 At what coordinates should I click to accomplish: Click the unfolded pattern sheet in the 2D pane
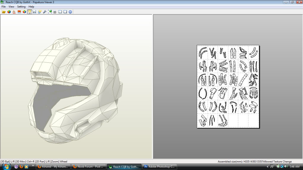228,87
